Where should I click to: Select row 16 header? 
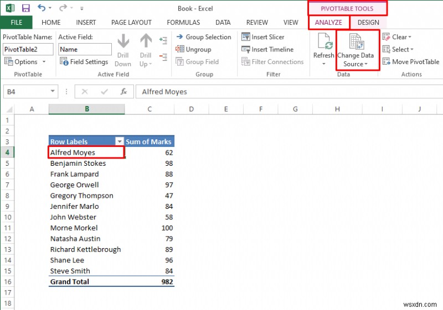[x=7, y=281]
